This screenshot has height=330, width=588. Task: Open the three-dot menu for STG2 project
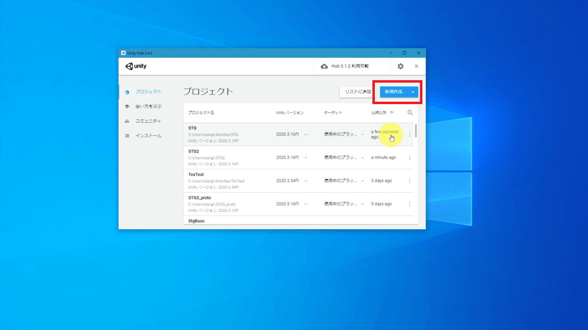(410, 157)
